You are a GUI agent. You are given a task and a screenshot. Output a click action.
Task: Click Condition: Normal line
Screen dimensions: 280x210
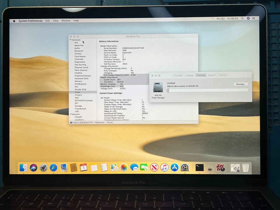coord(113,82)
